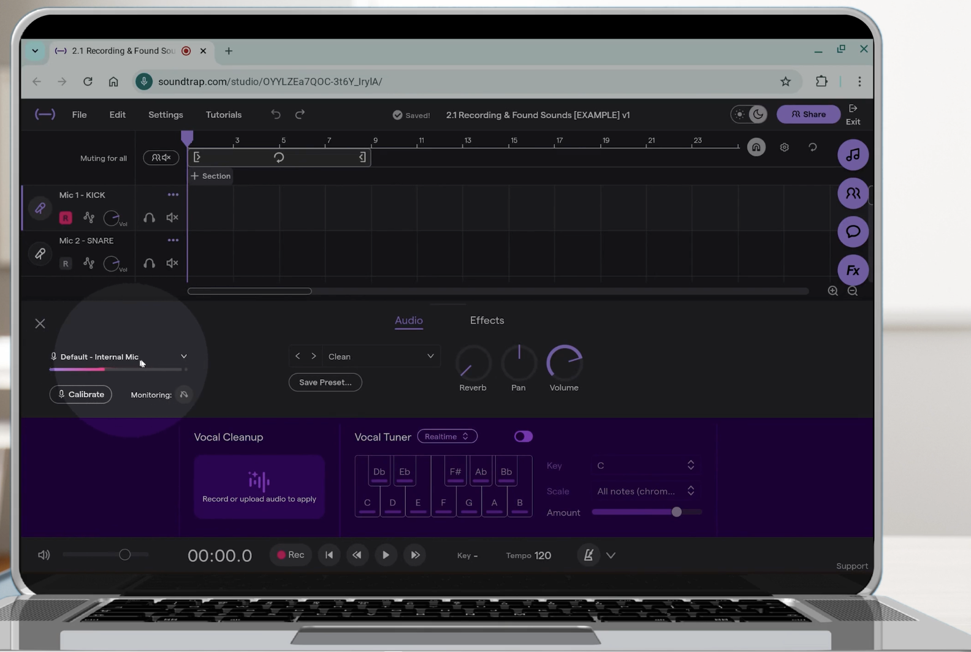Image resolution: width=971 pixels, height=652 pixels.
Task: Close the instrument panel with X
Action: [x=40, y=324]
